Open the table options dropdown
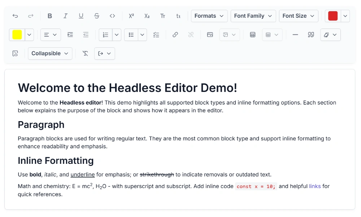This screenshot has width=361, height=217. click(x=272, y=35)
